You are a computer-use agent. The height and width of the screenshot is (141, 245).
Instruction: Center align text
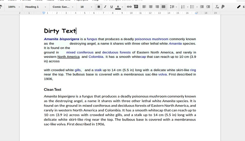point(151,7)
